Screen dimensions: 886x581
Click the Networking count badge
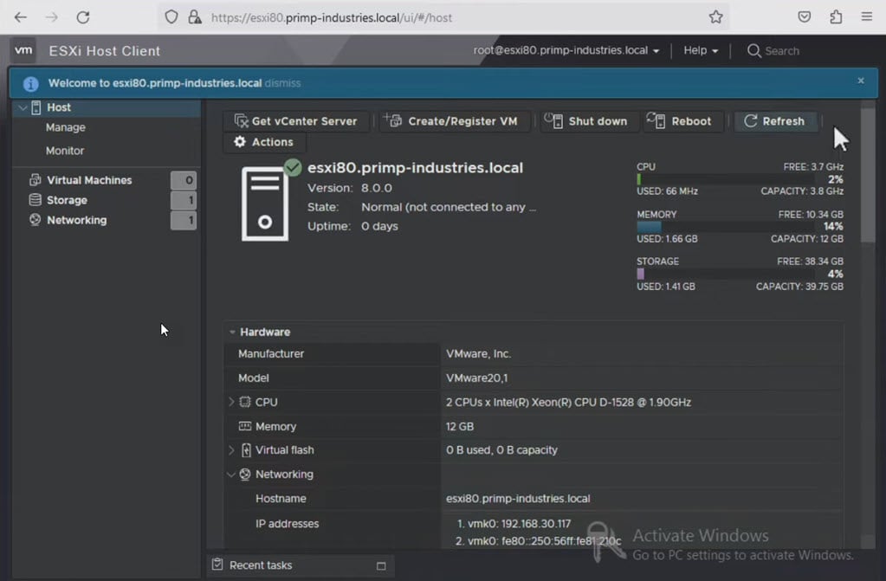pyautogui.click(x=184, y=220)
